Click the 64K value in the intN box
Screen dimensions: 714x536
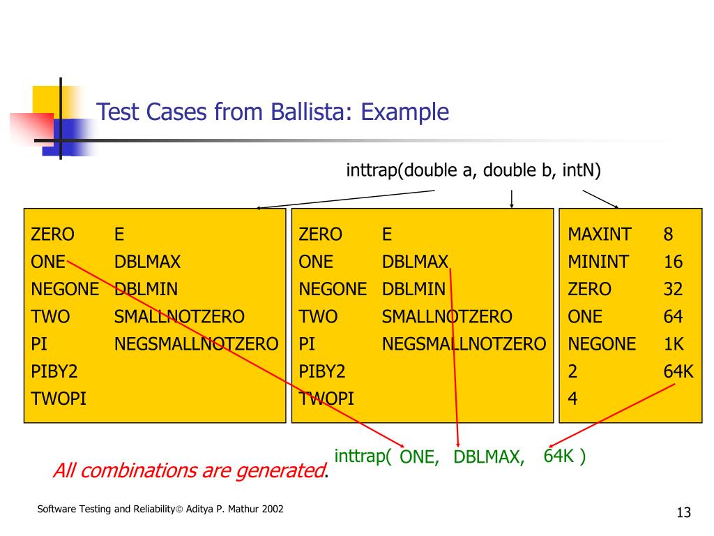[x=678, y=371]
